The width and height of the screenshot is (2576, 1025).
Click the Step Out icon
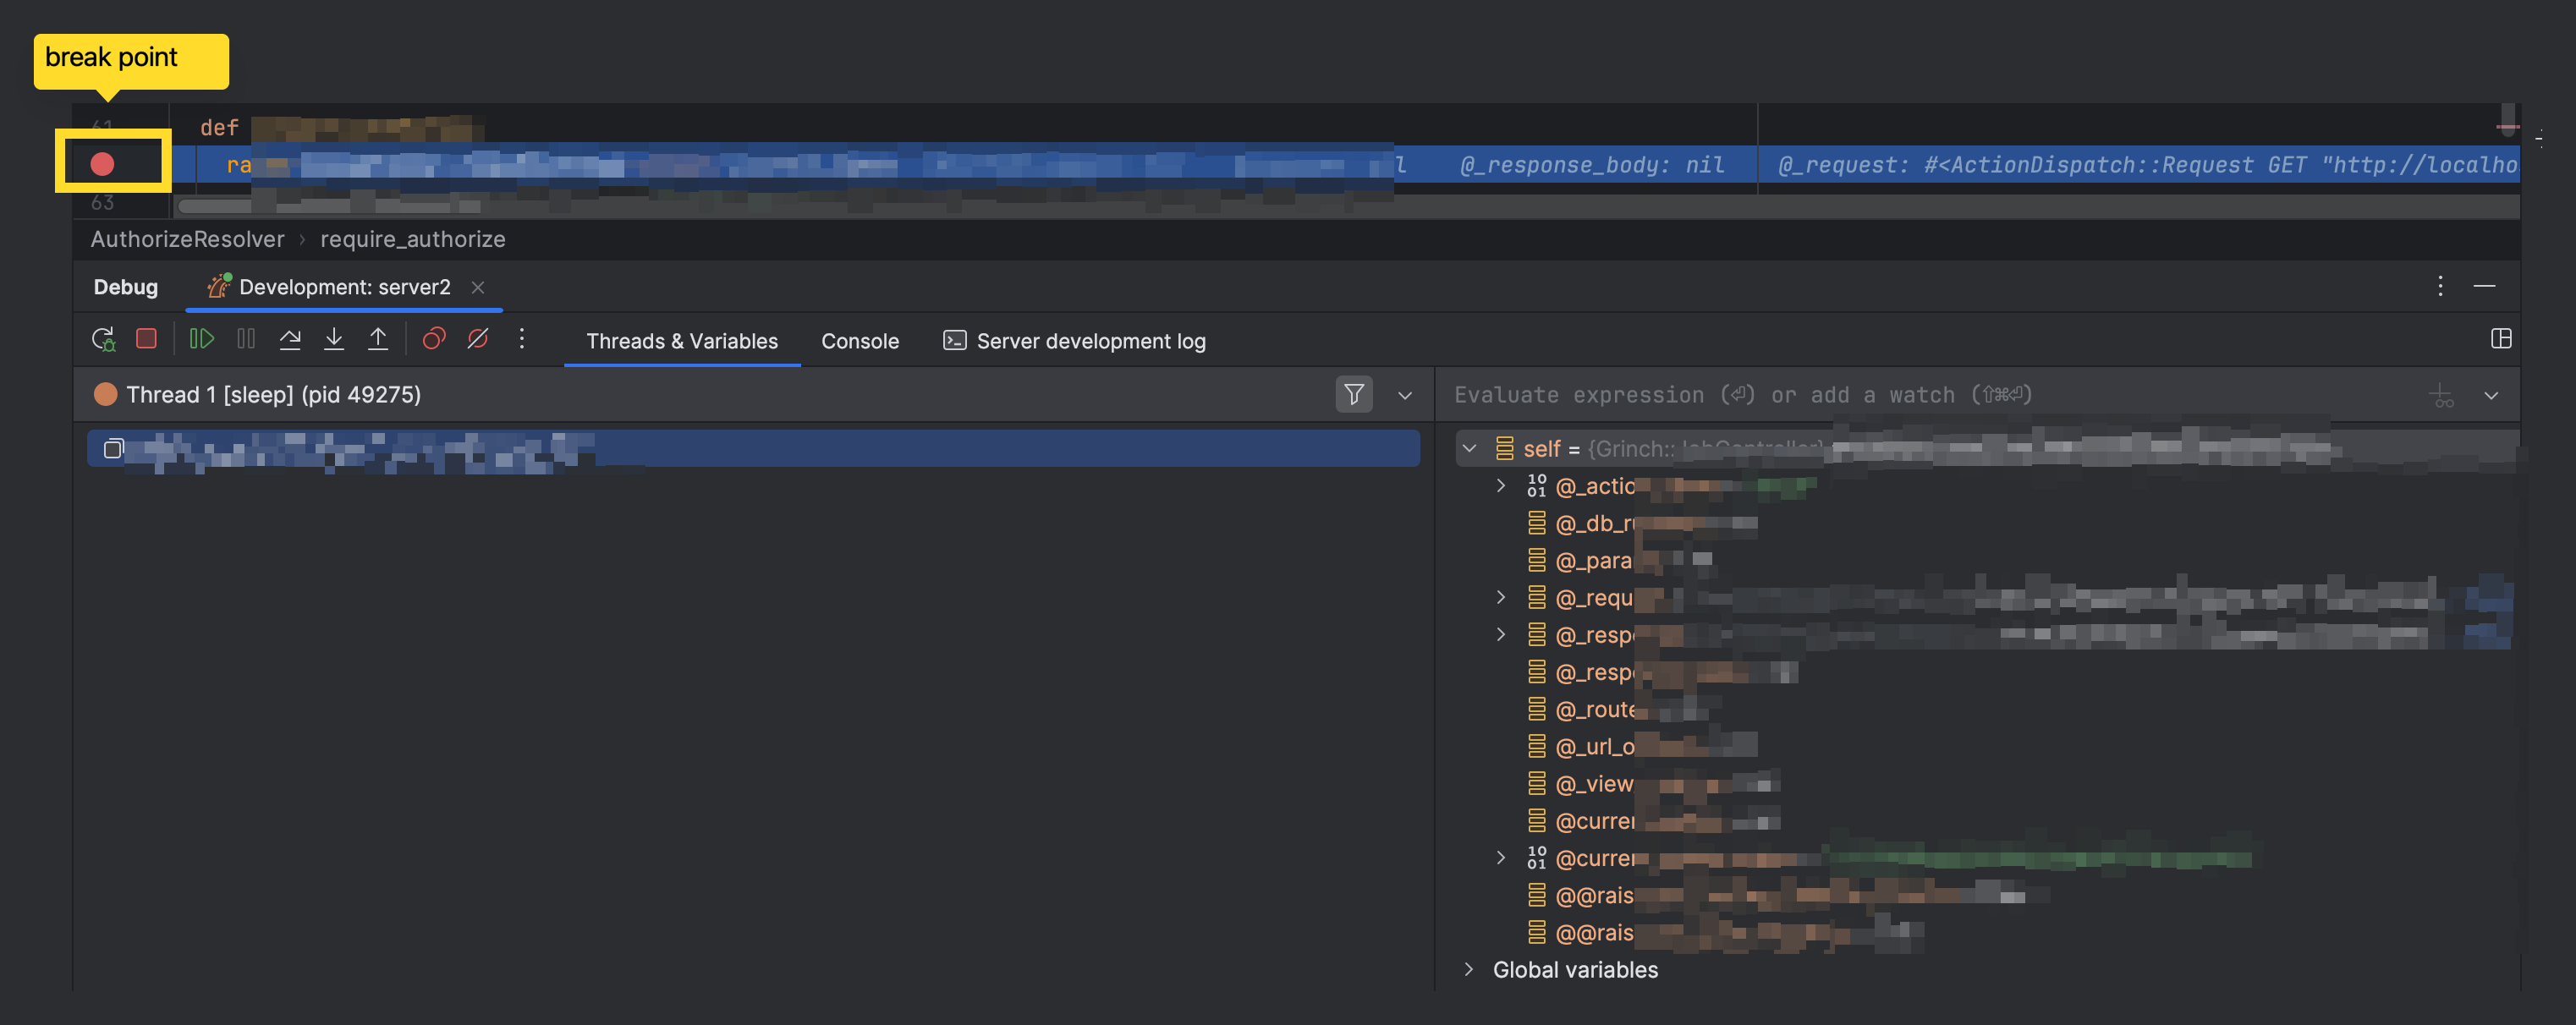point(378,340)
